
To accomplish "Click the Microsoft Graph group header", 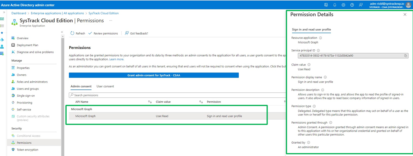I will click(x=82, y=109).
